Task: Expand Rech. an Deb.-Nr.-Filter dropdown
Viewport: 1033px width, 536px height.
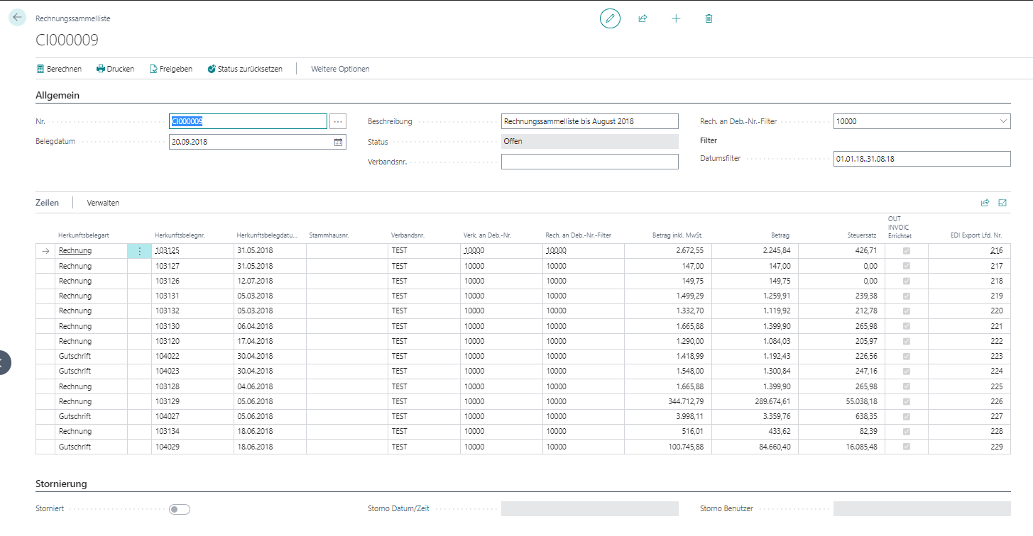Action: coord(1004,121)
